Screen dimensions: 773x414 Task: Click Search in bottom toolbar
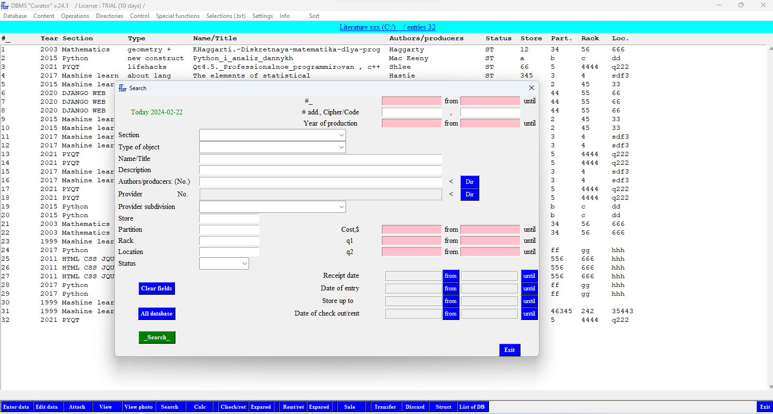[x=170, y=407]
